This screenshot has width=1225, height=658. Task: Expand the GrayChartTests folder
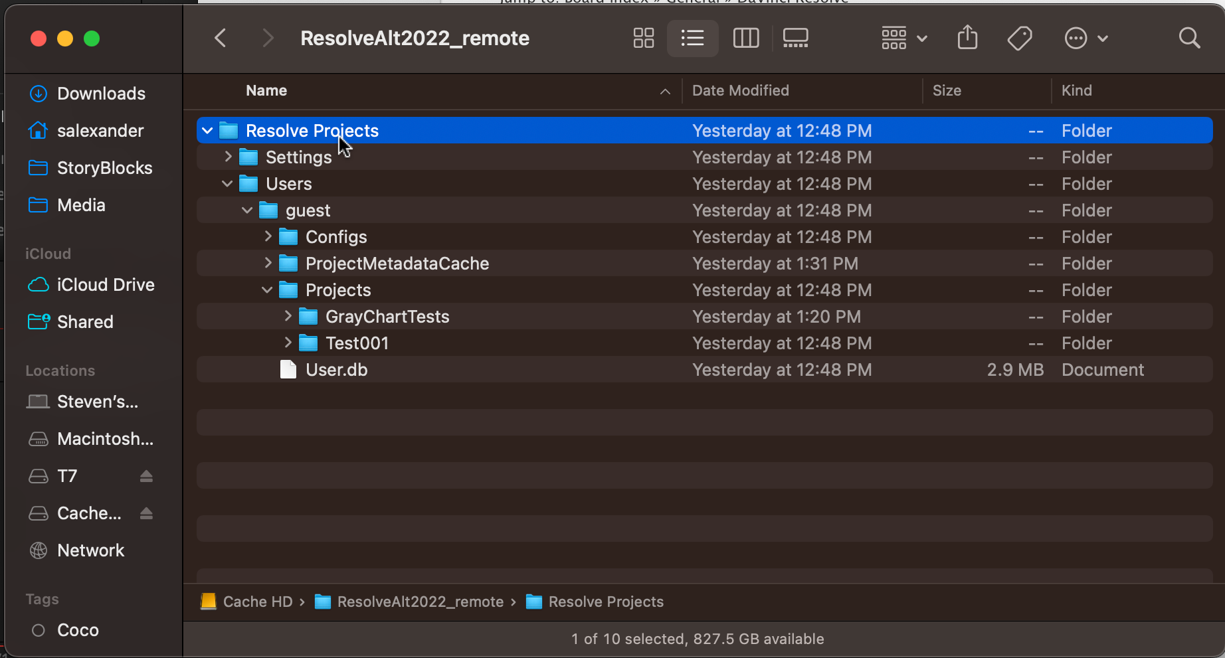[x=288, y=316]
